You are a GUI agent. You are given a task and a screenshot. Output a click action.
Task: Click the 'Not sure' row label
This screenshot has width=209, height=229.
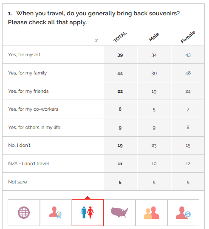(18, 182)
